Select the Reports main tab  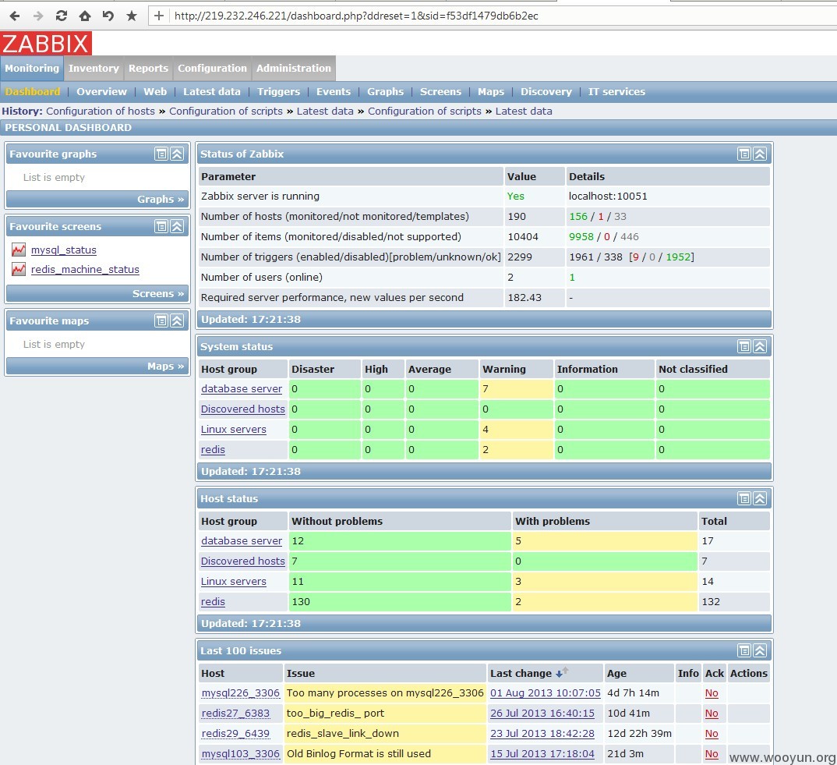coord(148,68)
